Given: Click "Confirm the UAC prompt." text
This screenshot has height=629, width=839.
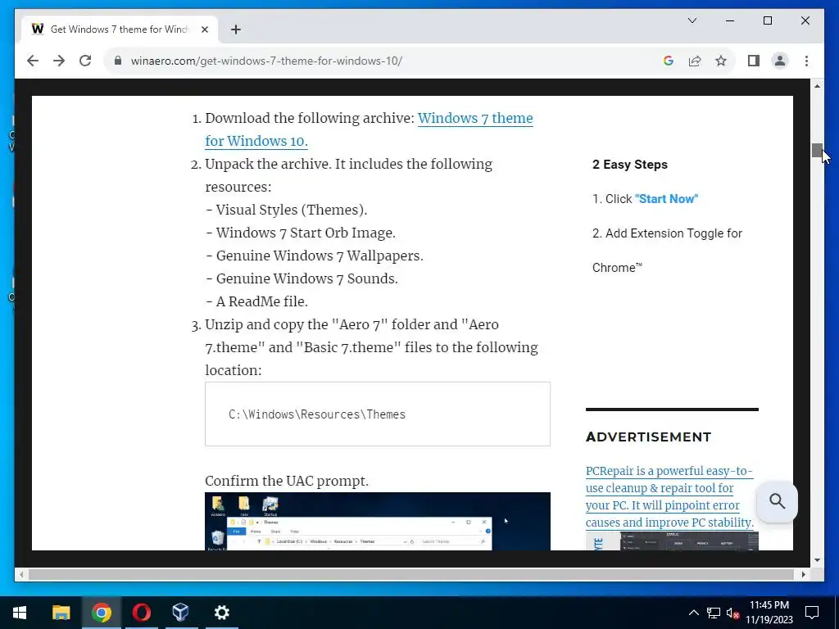Looking at the screenshot, I should (x=287, y=481).
